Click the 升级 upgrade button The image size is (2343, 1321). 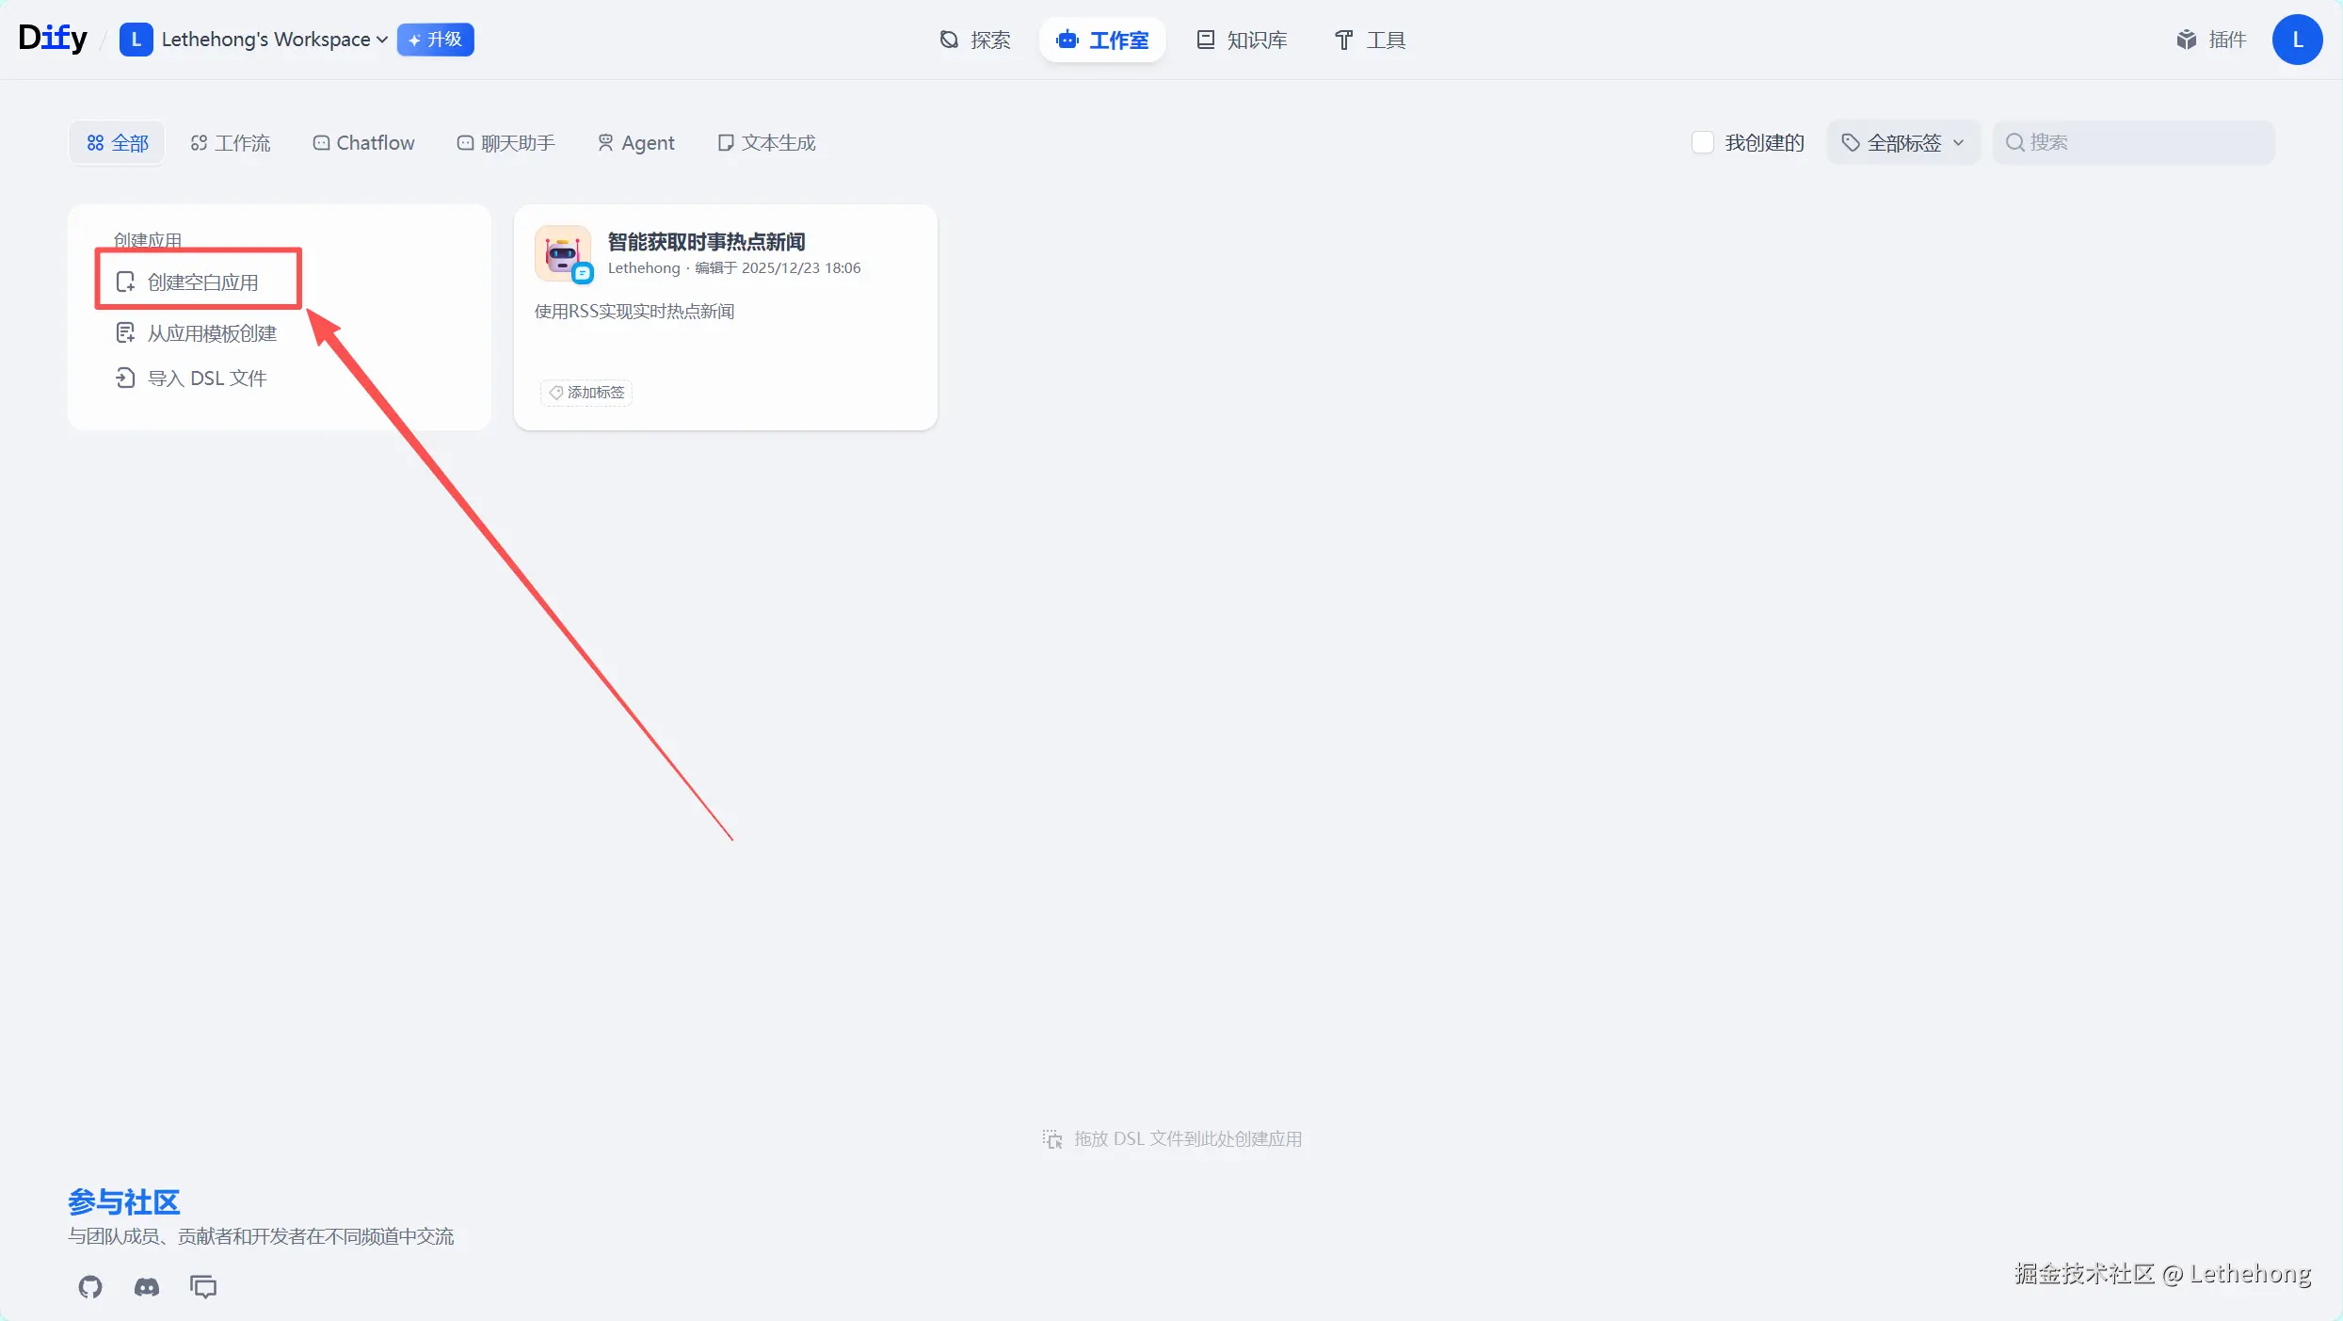[435, 40]
